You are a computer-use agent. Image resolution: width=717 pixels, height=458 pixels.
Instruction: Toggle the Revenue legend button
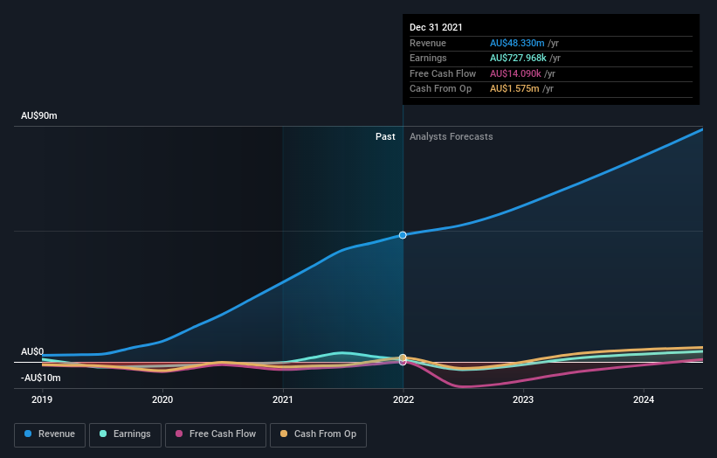pos(50,434)
